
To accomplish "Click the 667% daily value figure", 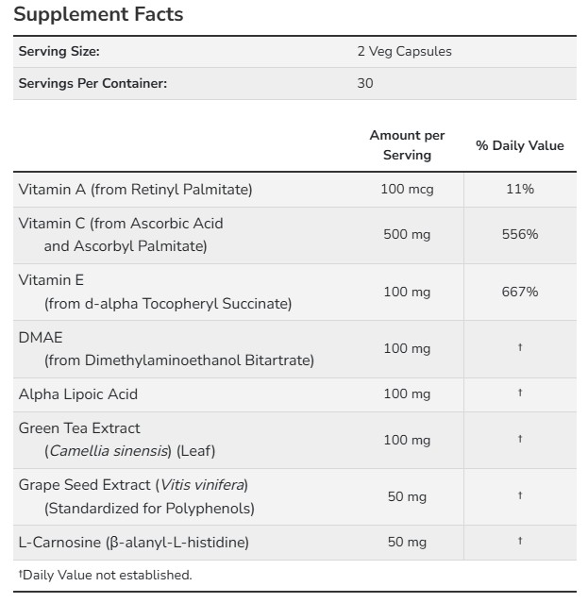I will 519,292.
